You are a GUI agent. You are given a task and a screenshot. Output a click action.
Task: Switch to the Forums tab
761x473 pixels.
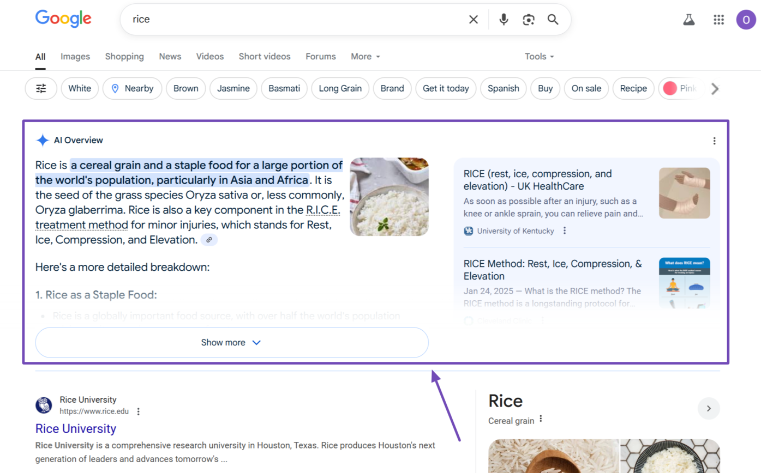321,57
